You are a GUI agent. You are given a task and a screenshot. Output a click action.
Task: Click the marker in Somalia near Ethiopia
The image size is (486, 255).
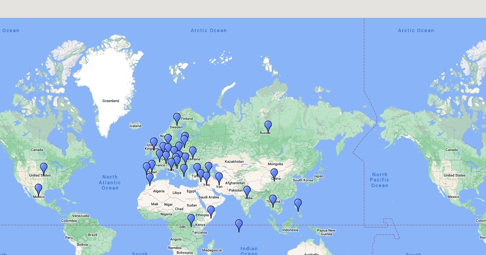coord(211,211)
